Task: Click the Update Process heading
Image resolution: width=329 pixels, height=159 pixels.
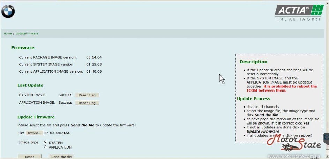Action: 254,98
